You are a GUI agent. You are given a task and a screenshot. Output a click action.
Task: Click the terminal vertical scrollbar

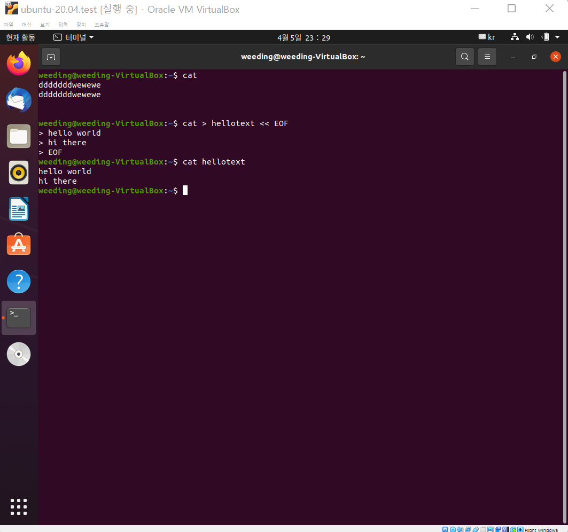(x=564, y=297)
